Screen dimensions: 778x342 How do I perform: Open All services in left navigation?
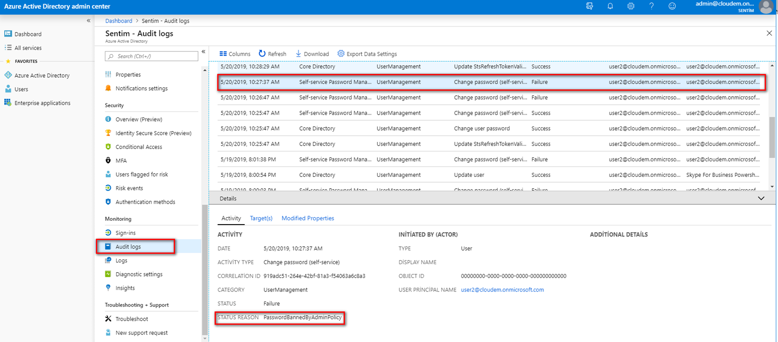[28, 48]
